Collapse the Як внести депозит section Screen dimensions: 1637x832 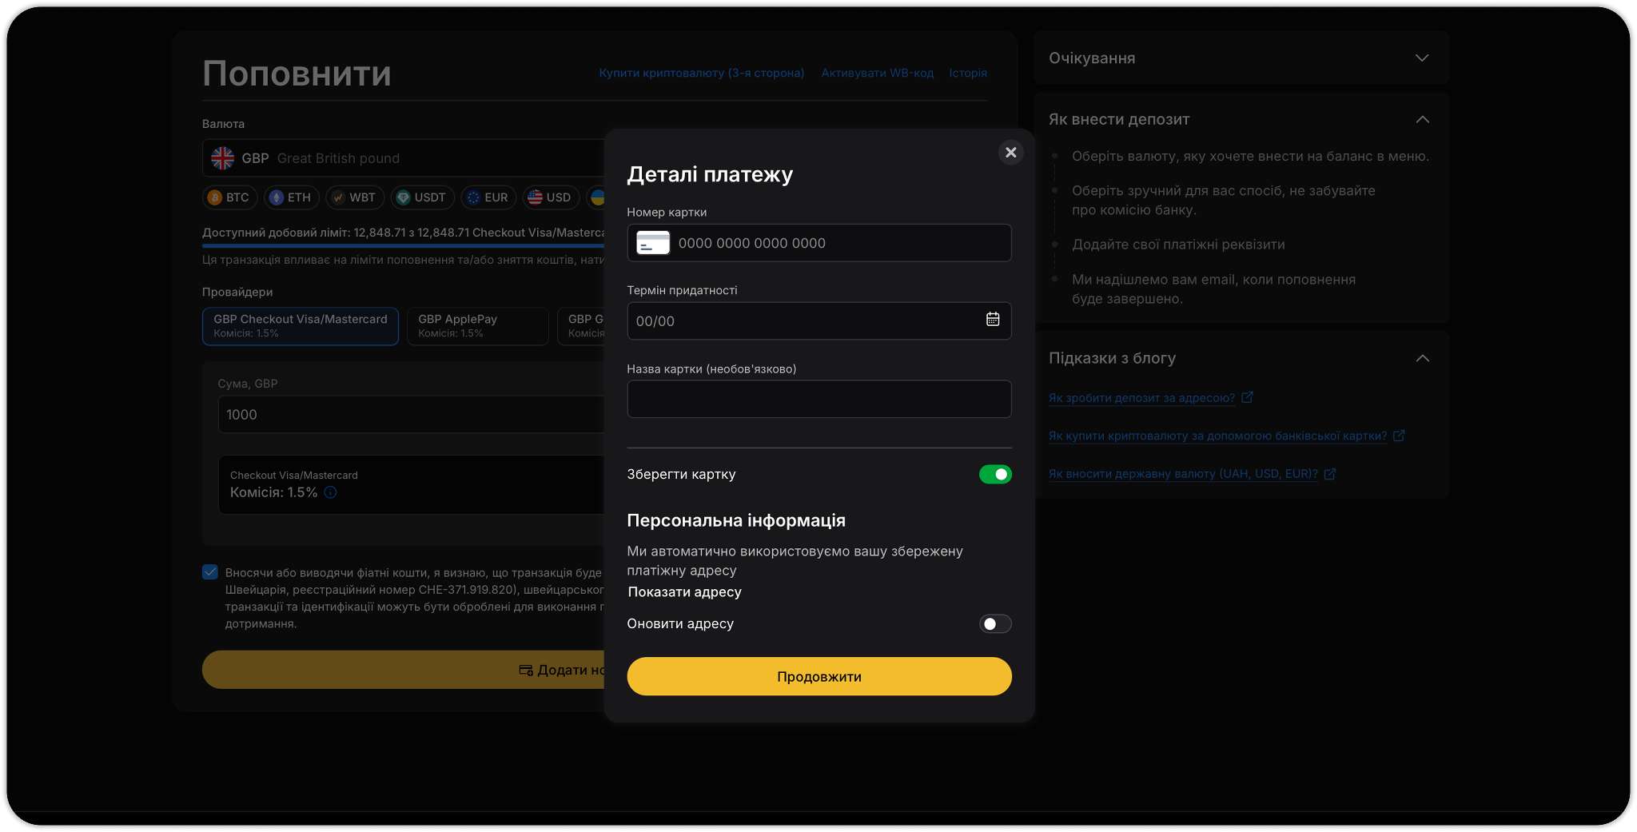pyautogui.click(x=1422, y=119)
